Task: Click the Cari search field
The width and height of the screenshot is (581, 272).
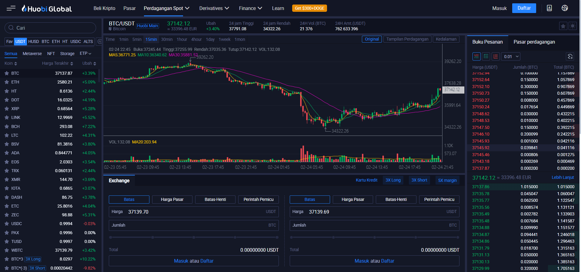Action: click(x=50, y=28)
